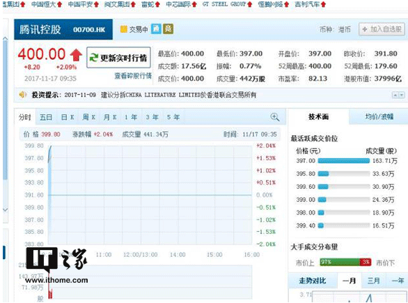Select the 三月 trend comparison tab
Image resolution: width=408 pixels, height=303 pixels.
(x=374, y=281)
